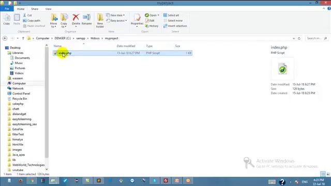
Task: Open the Help question mark icon
Action: [329, 9]
